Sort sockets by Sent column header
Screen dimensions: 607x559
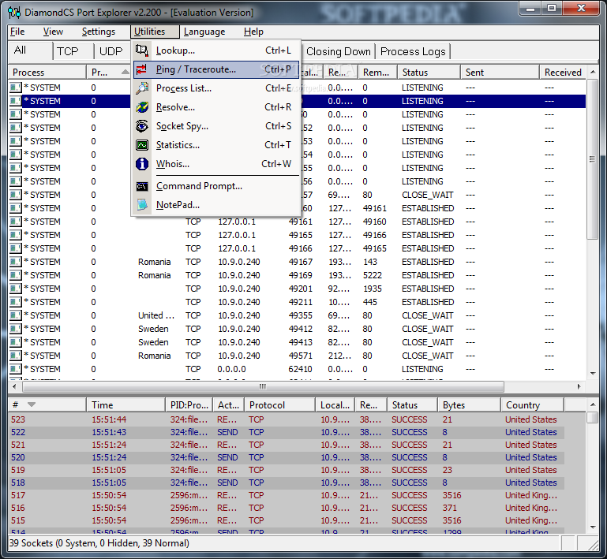500,73
